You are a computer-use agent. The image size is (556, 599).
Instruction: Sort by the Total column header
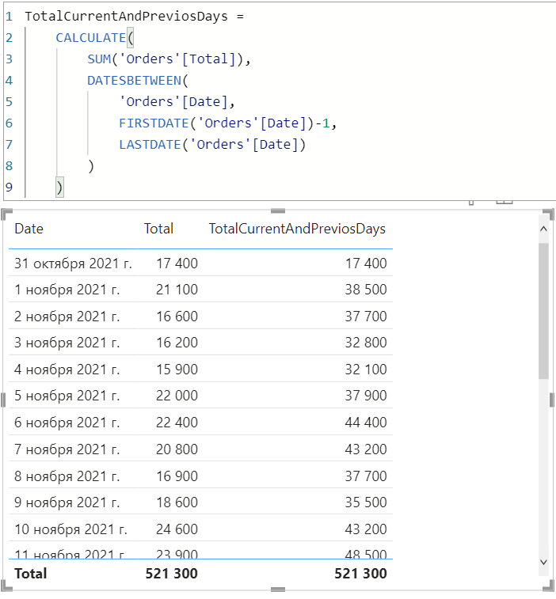(x=158, y=229)
